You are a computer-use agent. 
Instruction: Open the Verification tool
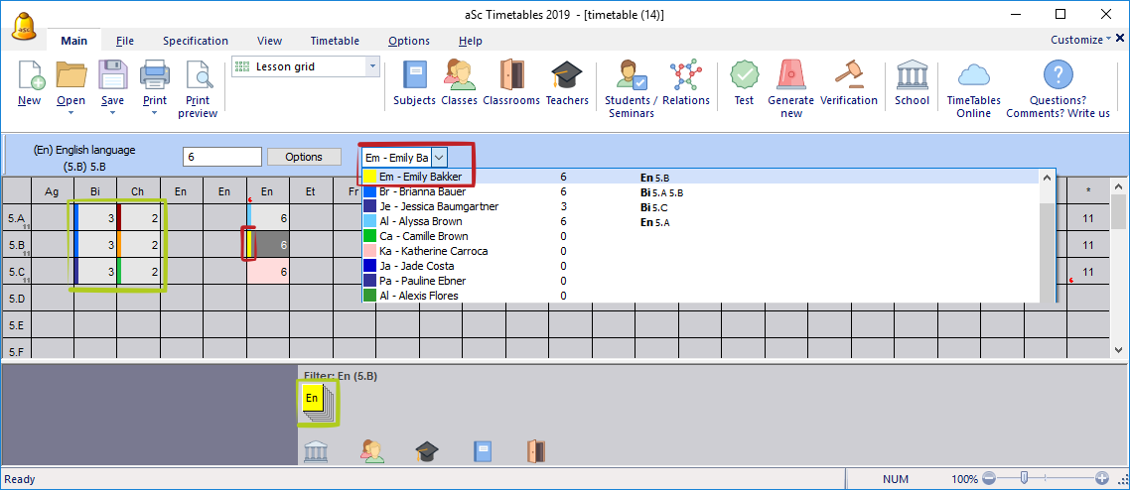(x=848, y=83)
